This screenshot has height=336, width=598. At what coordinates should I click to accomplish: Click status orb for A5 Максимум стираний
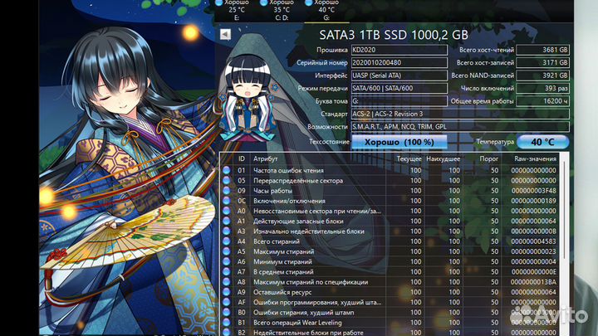(227, 251)
